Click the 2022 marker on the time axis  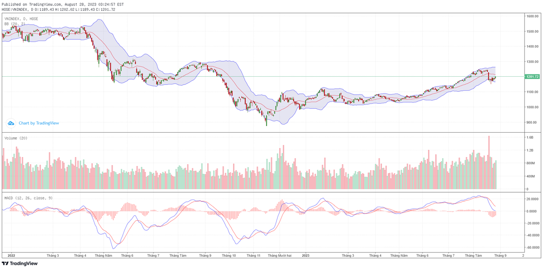(13, 255)
